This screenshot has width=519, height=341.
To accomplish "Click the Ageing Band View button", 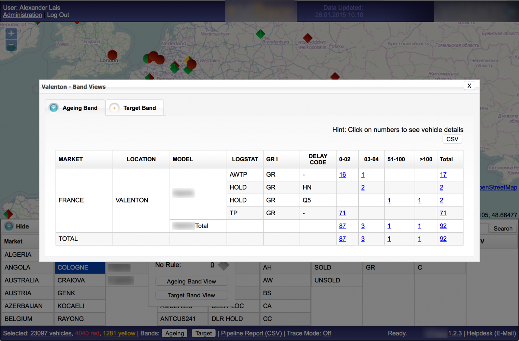I will pos(191,281).
